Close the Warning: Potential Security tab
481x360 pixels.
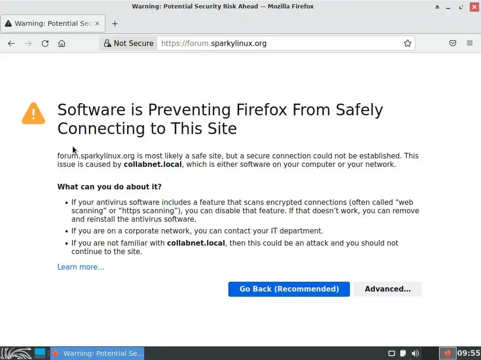(97, 23)
